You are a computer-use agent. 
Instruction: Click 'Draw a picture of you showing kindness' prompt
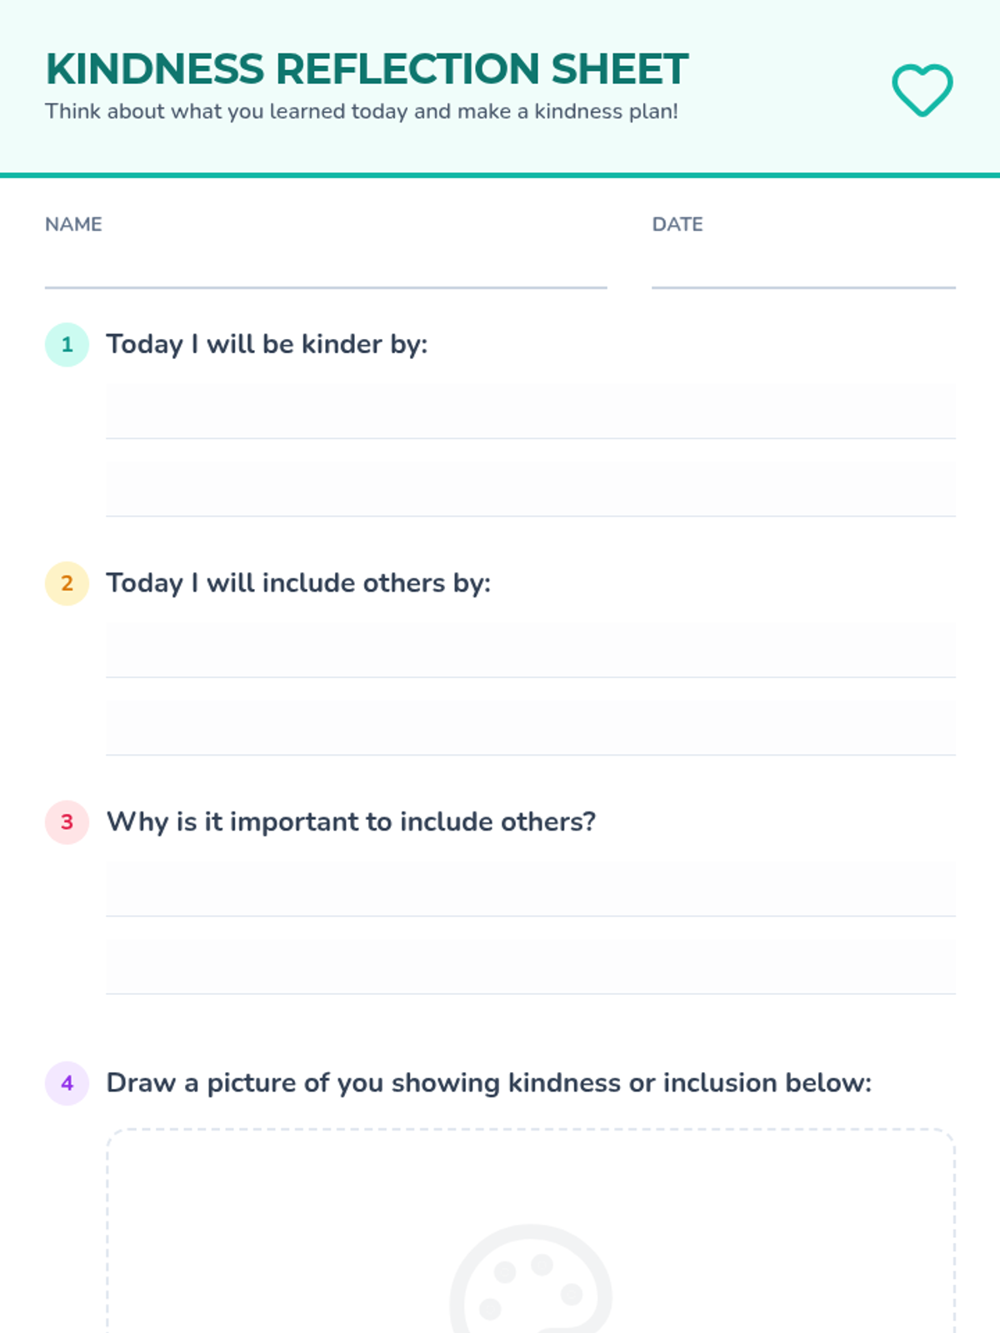point(488,1083)
